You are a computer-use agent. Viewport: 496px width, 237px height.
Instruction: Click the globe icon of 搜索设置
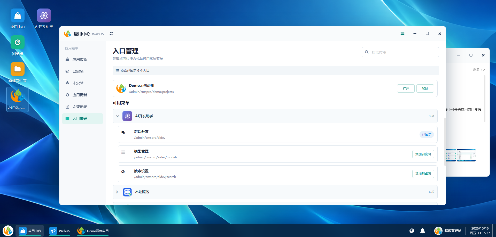(x=123, y=172)
